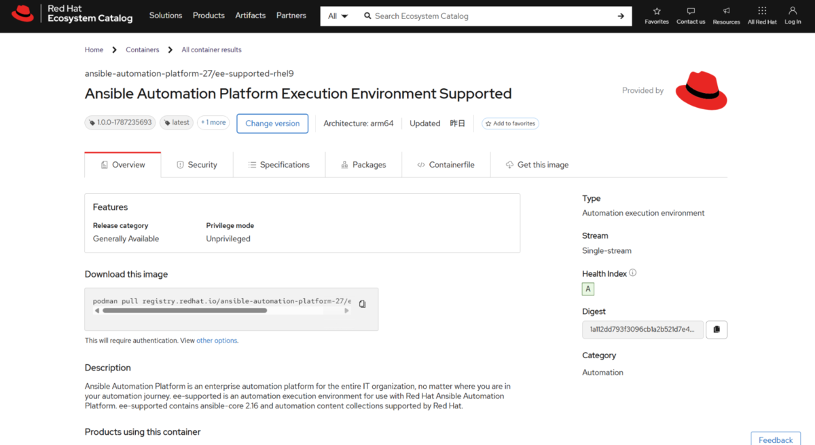
Task: Open the Resources megaphone icon
Action: [726, 11]
